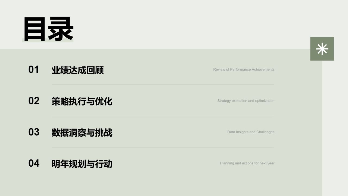Select the number 04 label
Viewport: 348px width, 196px height.
click(x=34, y=163)
